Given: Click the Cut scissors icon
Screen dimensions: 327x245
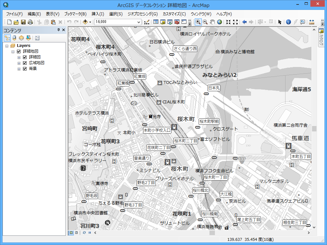Looking at the screenshot, I should 39,22.
